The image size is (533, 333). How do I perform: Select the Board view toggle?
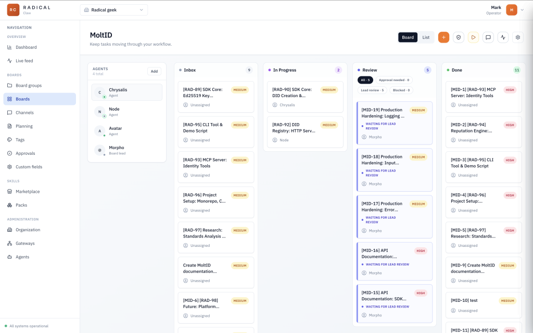[x=408, y=37]
